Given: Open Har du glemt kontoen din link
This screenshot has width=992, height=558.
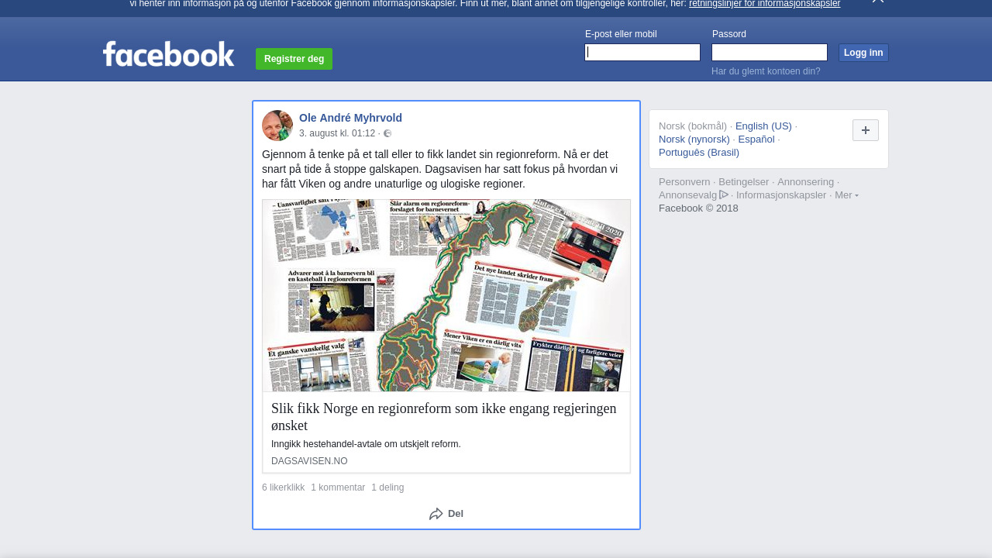Looking at the screenshot, I should 766,71.
